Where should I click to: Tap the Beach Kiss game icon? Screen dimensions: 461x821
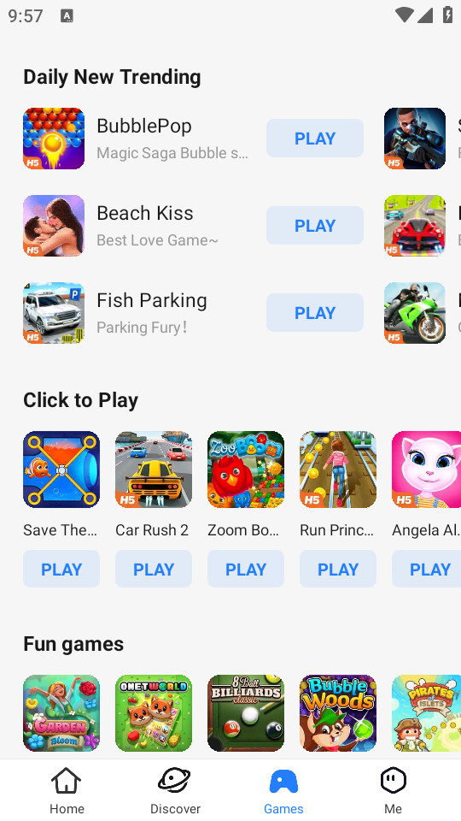click(54, 226)
